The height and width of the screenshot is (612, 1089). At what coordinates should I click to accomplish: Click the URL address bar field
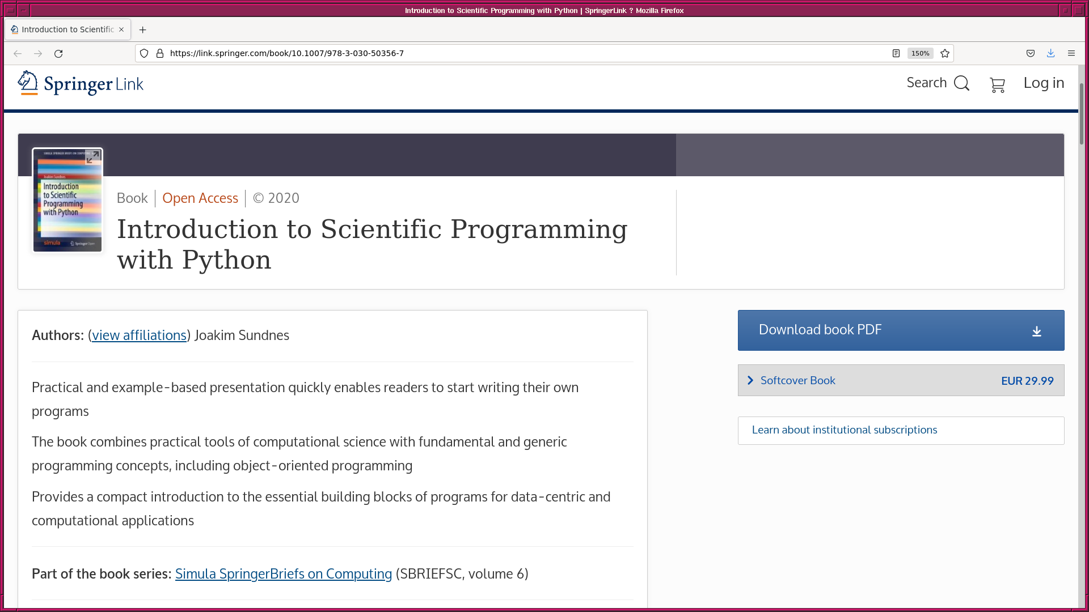click(x=510, y=53)
